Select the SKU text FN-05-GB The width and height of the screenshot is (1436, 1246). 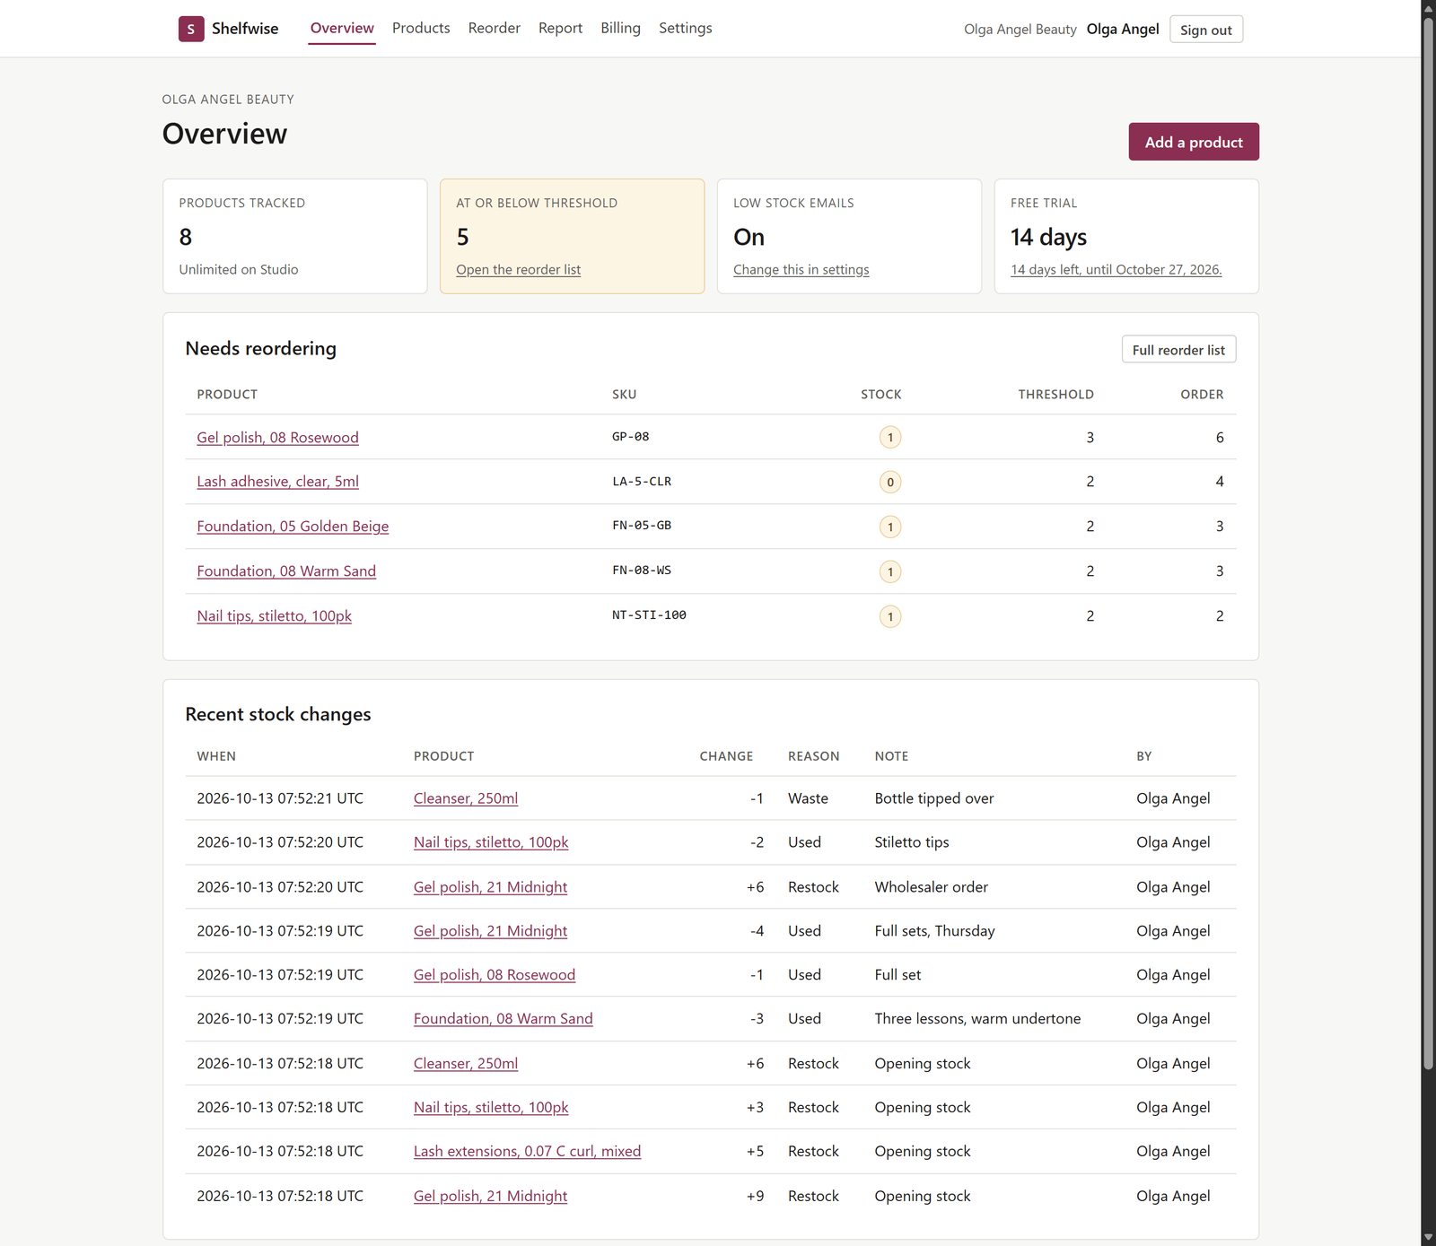642,526
